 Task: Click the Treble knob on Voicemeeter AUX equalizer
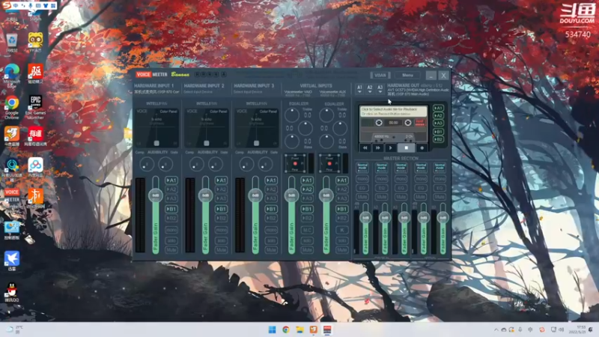326,115
